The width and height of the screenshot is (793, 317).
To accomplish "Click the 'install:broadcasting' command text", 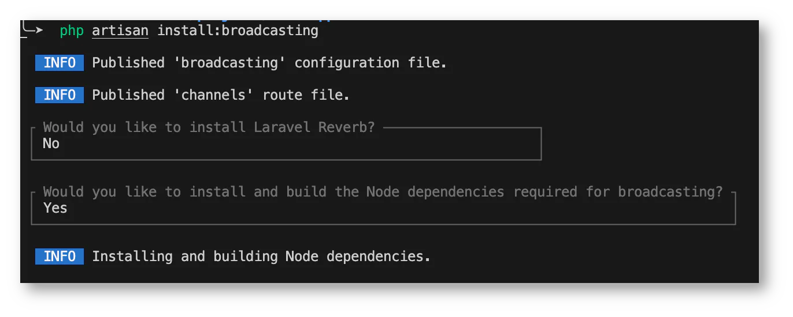I will point(238,31).
